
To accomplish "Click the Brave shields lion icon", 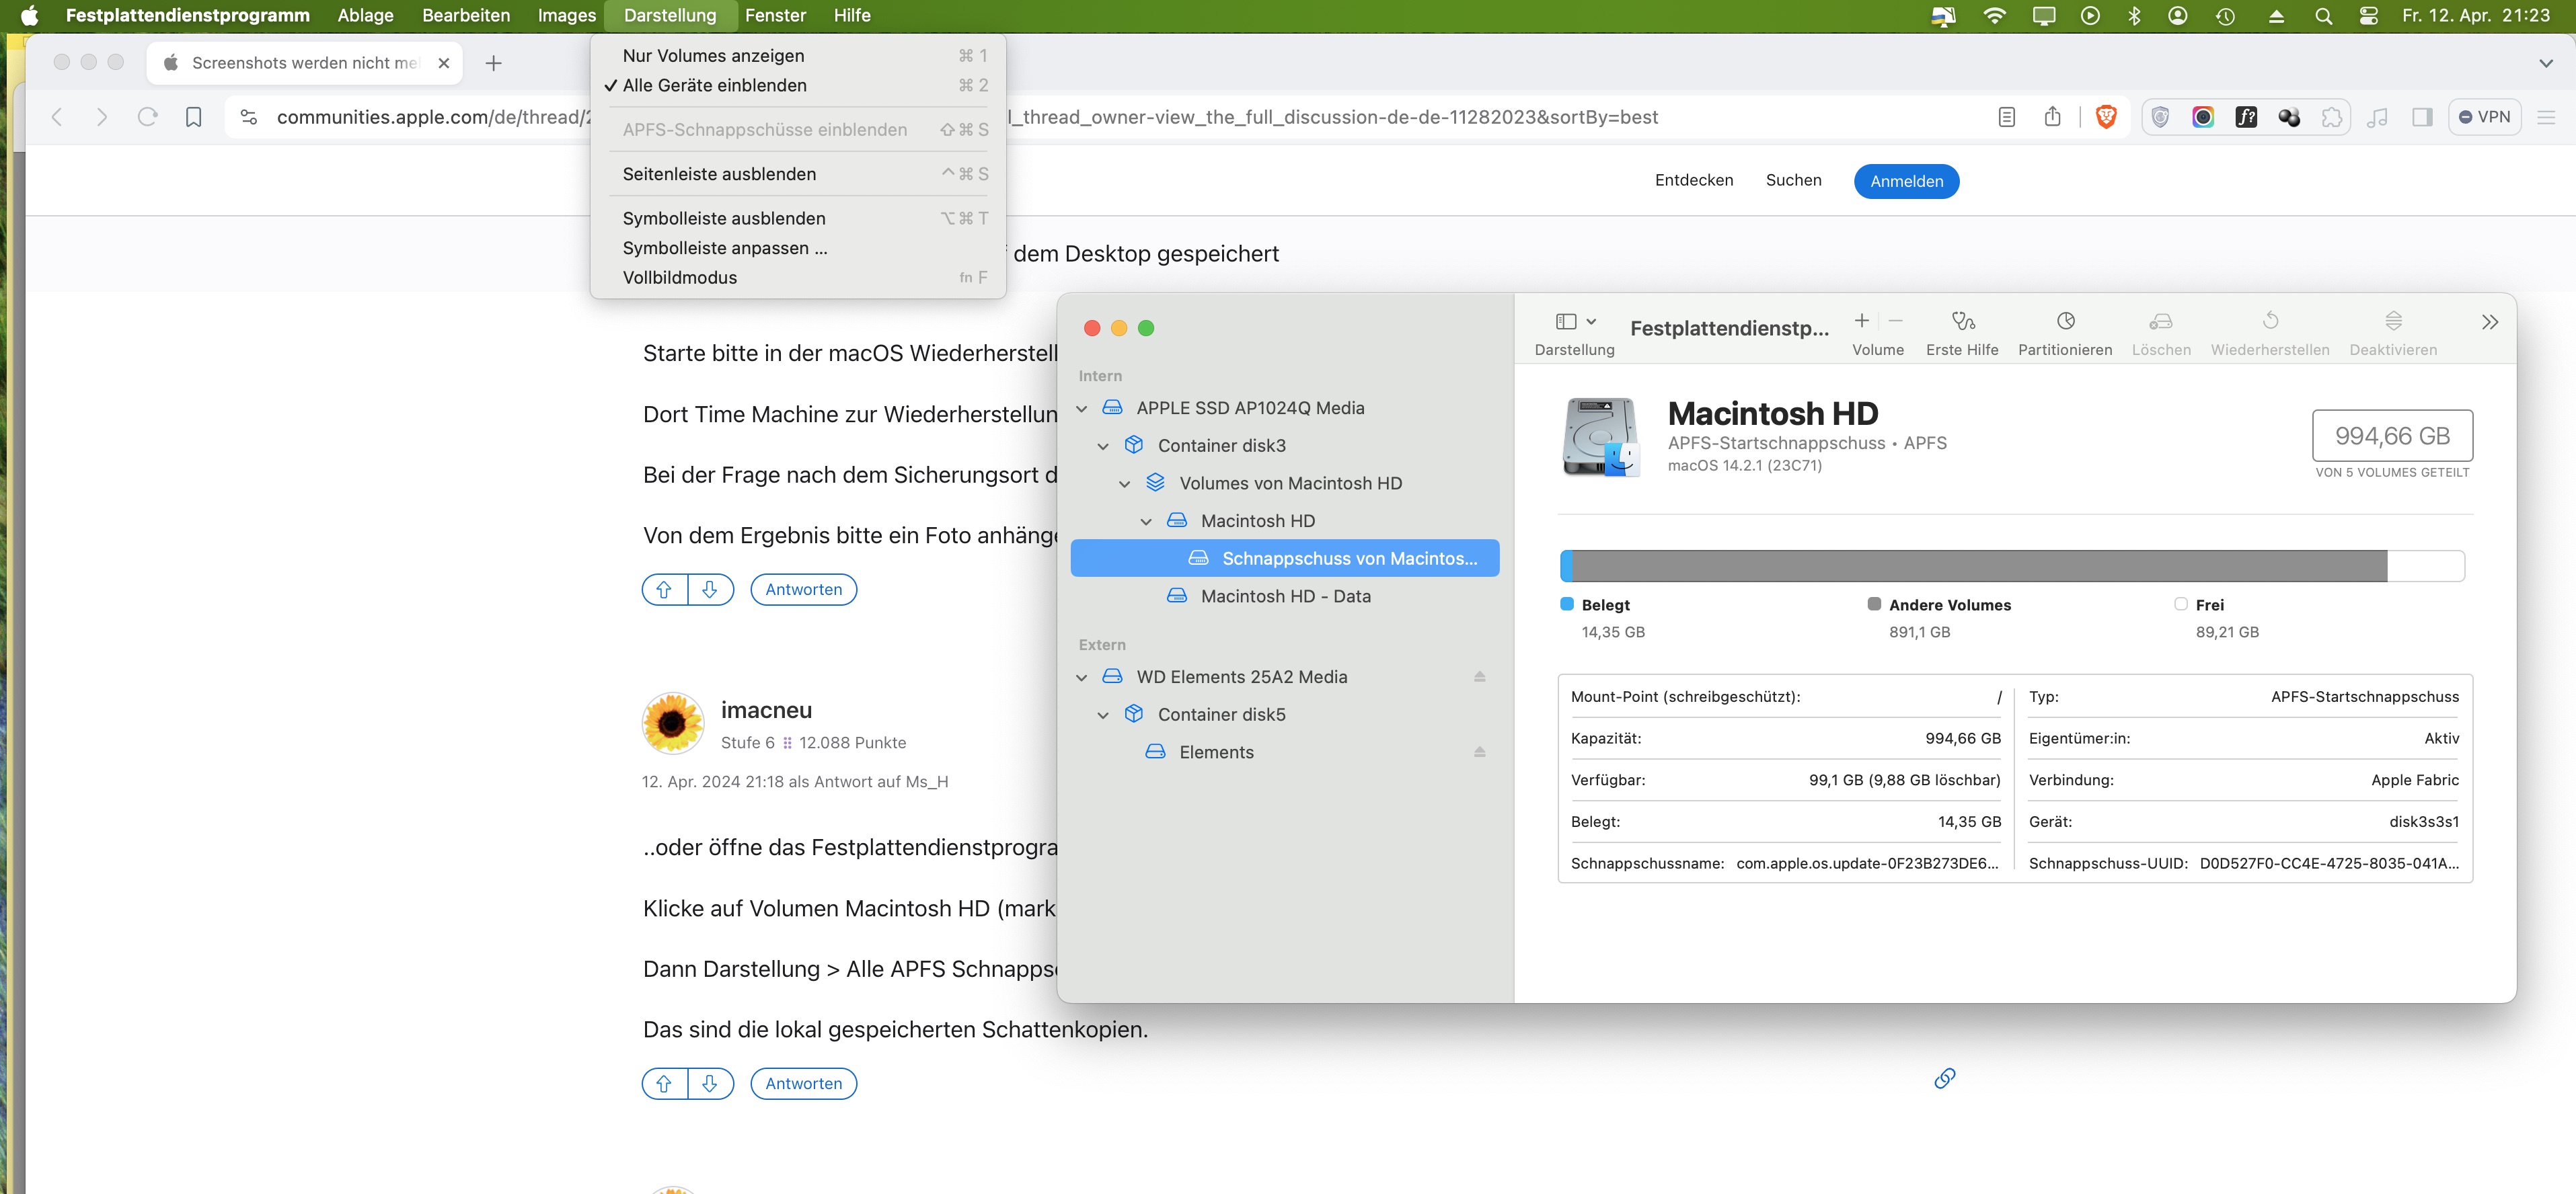I will [2106, 117].
